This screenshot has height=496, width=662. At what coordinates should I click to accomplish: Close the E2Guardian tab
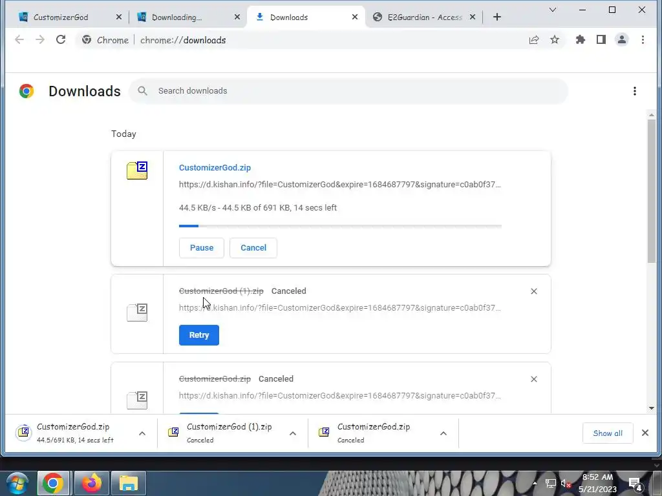473,17
